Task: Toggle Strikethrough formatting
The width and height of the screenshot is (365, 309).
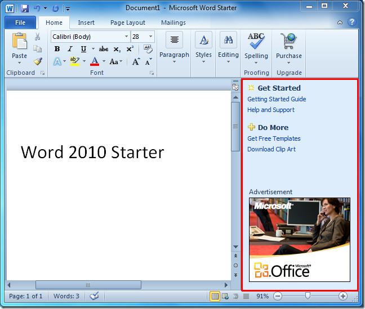Action: (103, 49)
